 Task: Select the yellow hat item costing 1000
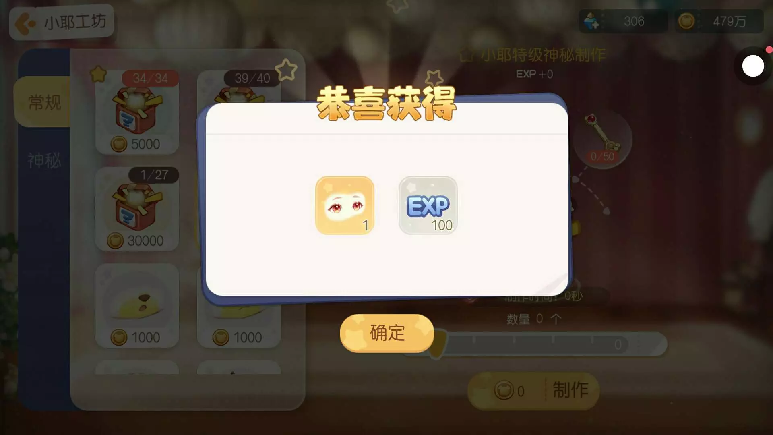(137, 306)
